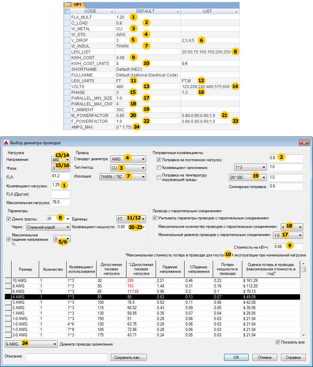Enable Коэффициент заполнения checkbox
This screenshot has width=313, height=367.
(159, 168)
